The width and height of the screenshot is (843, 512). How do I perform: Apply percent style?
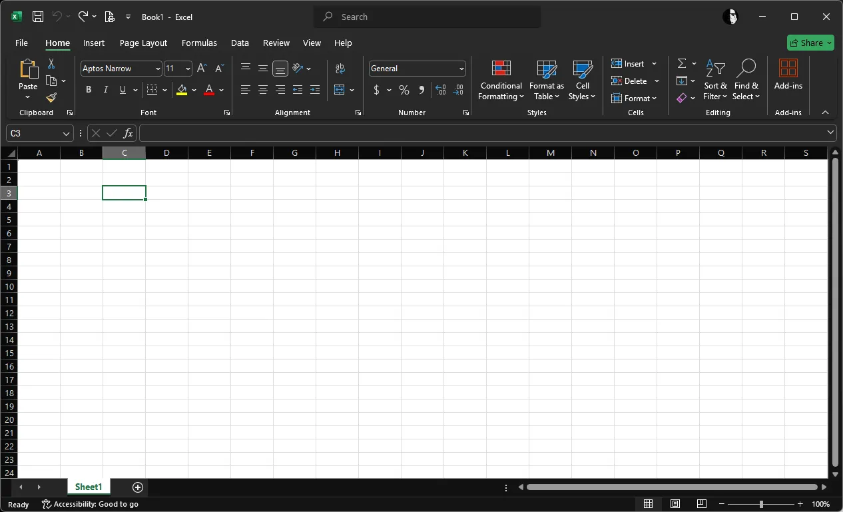(x=404, y=90)
